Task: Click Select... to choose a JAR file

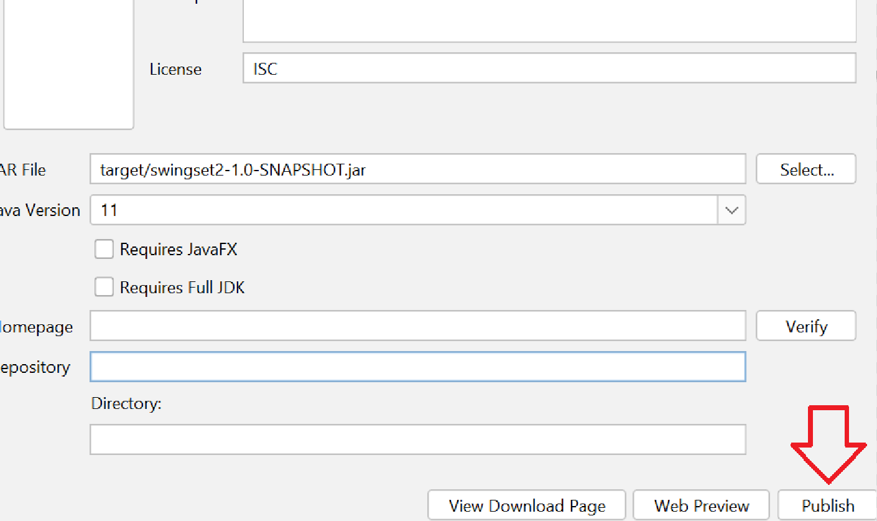Action: coord(806,170)
